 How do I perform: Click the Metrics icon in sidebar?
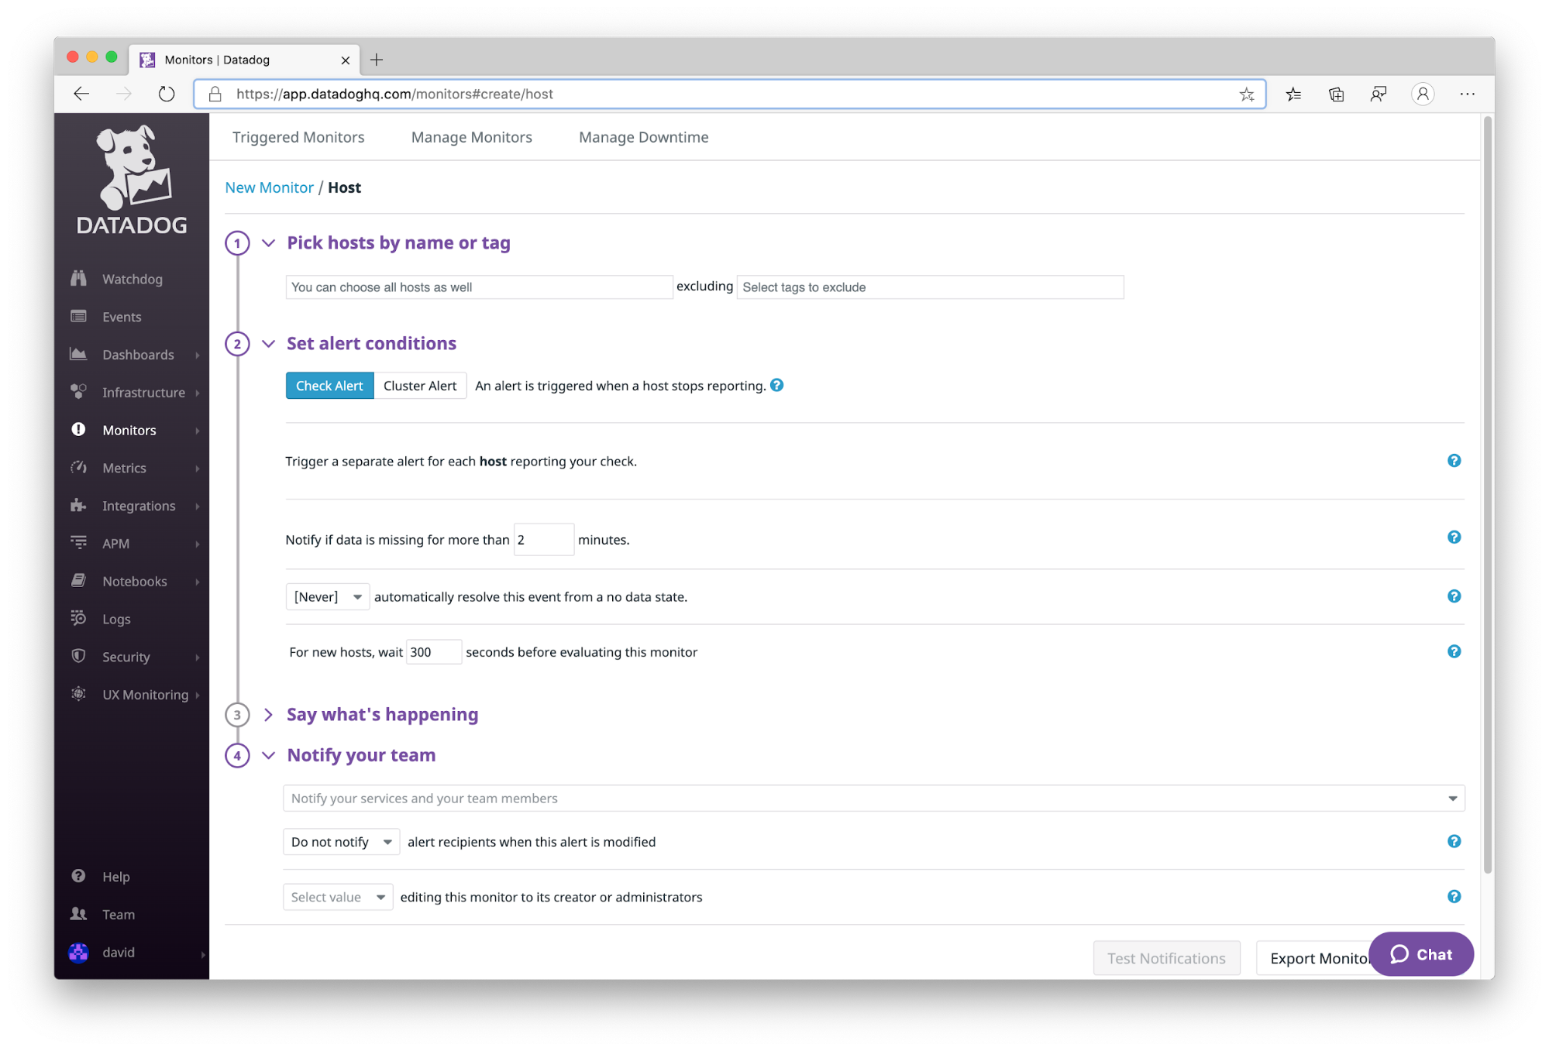coord(77,467)
